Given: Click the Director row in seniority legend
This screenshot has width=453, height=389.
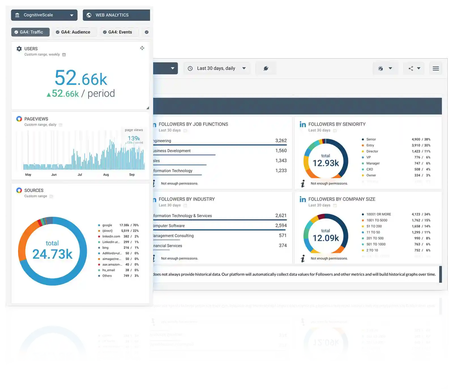Looking at the screenshot, I should pyautogui.click(x=396, y=151).
